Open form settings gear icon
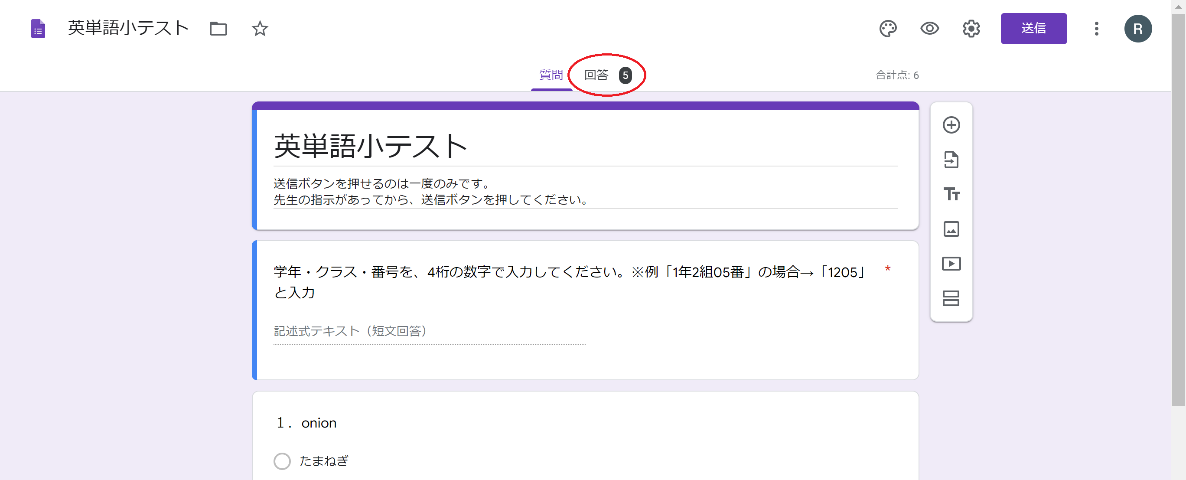The image size is (1186, 480). pos(971,29)
